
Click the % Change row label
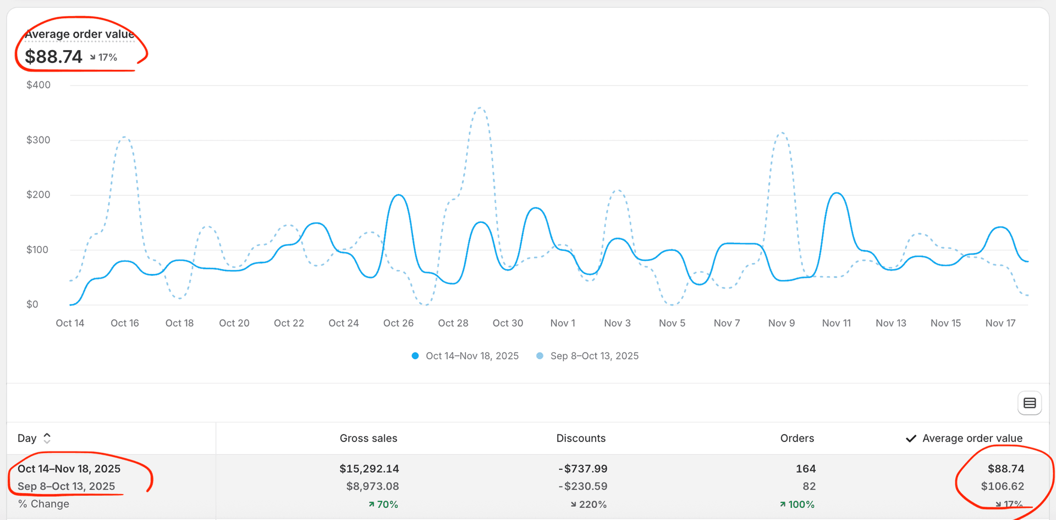tap(43, 503)
